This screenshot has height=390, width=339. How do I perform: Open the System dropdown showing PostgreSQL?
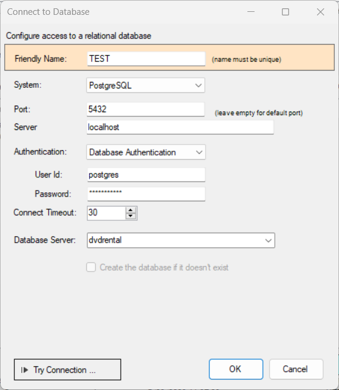coord(146,85)
